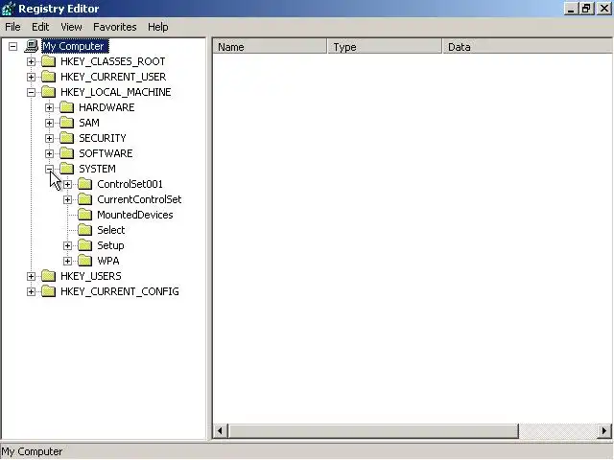
Task: Click the ControlSet001 folder icon
Action: click(x=85, y=184)
